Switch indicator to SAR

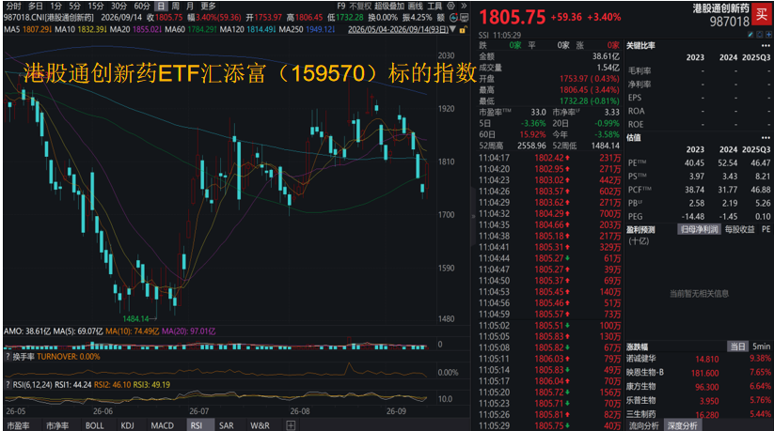[x=227, y=425]
